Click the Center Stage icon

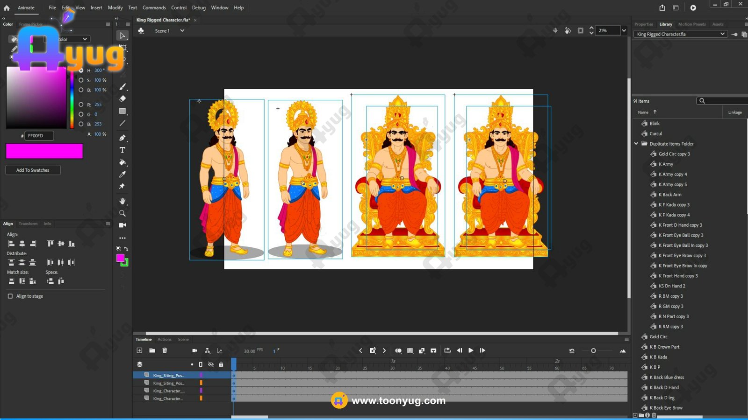click(x=555, y=30)
